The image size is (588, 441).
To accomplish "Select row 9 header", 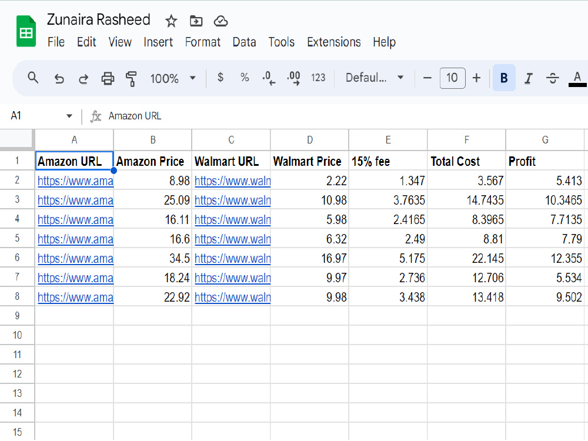I will (17, 316).
